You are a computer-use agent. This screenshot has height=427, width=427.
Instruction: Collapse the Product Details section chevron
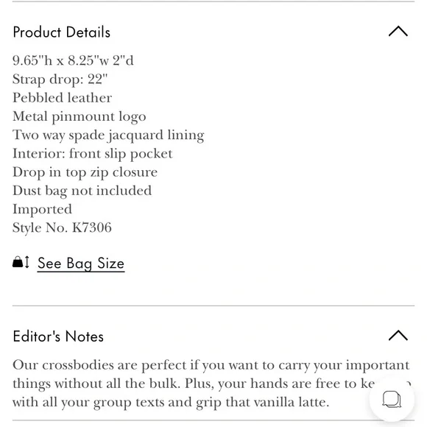[x=398, y=32]
